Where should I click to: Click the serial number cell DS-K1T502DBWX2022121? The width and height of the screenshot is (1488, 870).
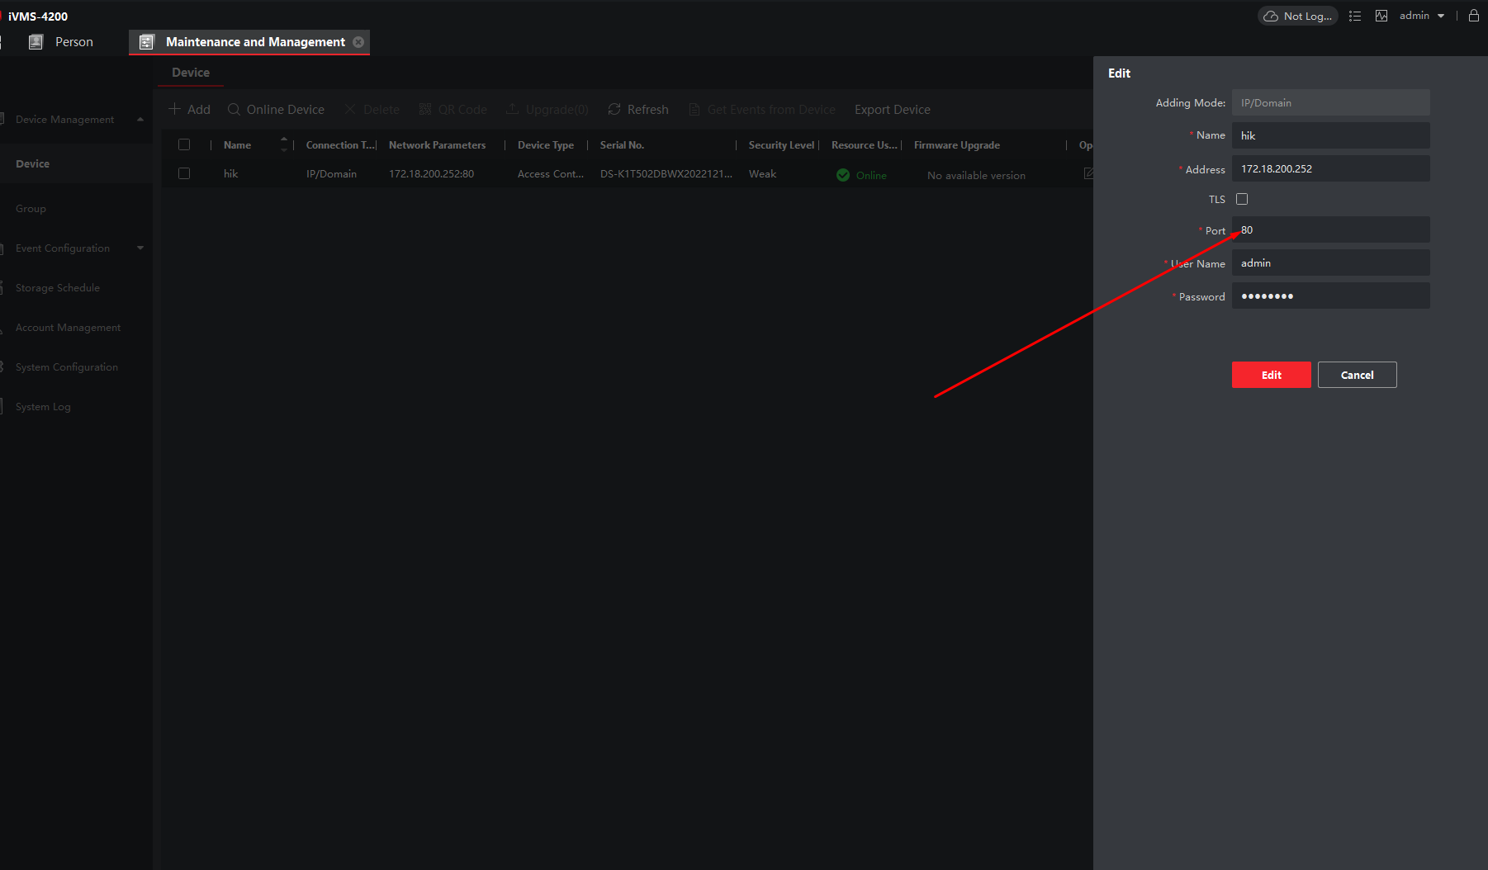[666, 173]
